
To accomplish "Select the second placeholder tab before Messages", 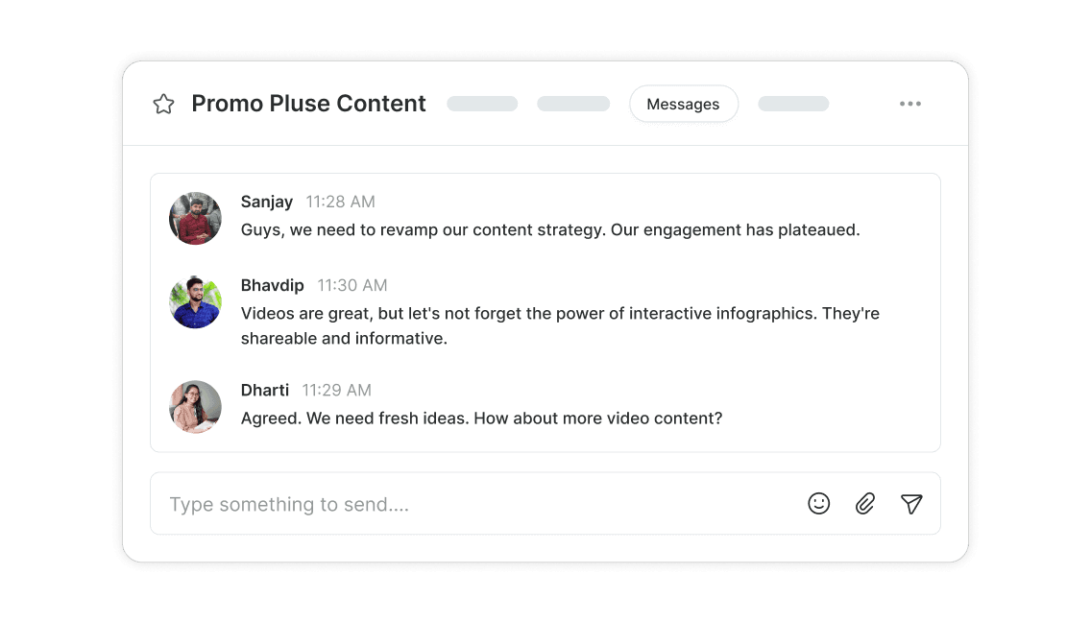I will point(573,104).
